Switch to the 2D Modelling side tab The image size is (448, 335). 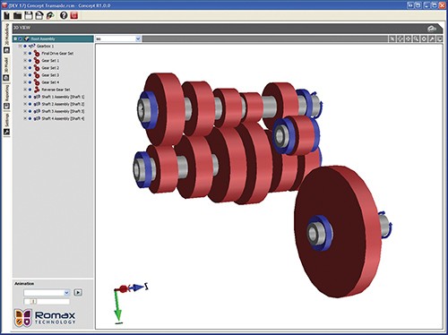[x=6, y=38]
